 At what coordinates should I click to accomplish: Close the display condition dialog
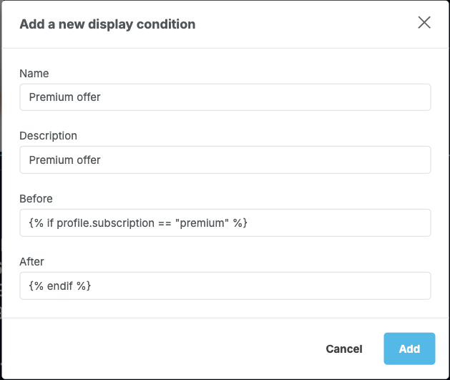[x=424, y=23]
